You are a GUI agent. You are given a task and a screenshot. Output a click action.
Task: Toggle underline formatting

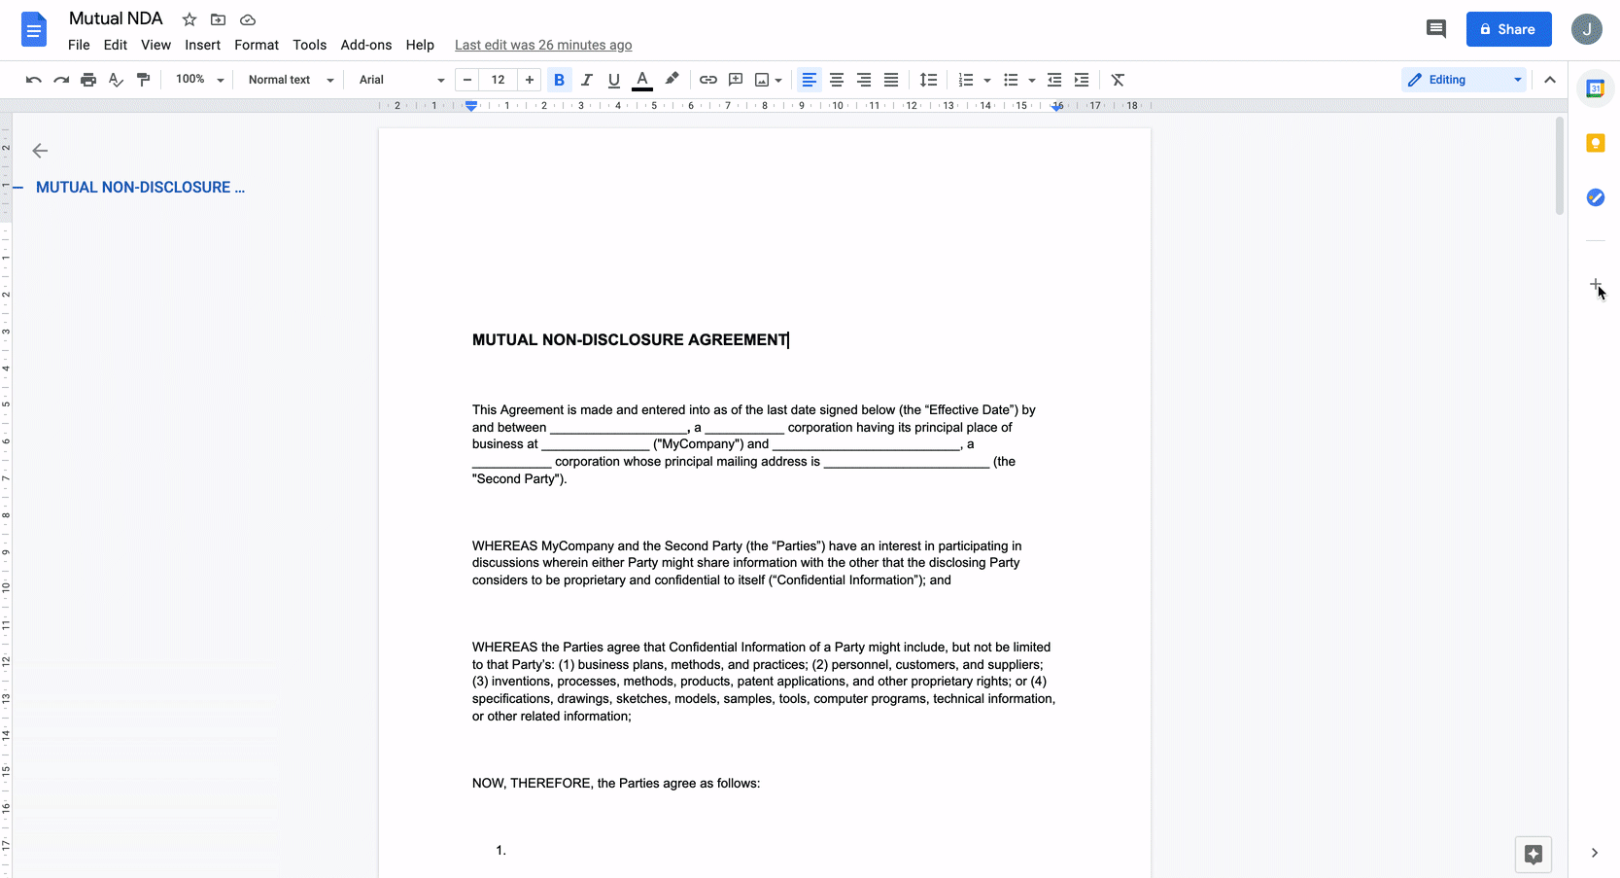click(x=614, y=80)
